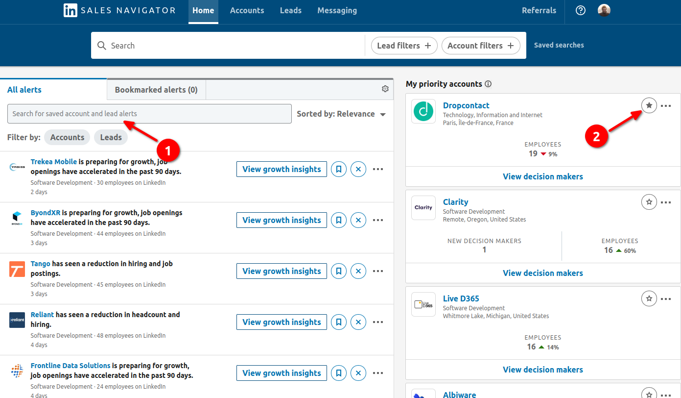
Task: Filter alerts by Accounts
Action: pos(67,137)
